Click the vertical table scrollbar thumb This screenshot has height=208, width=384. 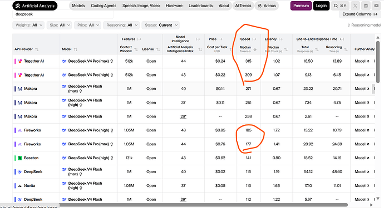378,62
